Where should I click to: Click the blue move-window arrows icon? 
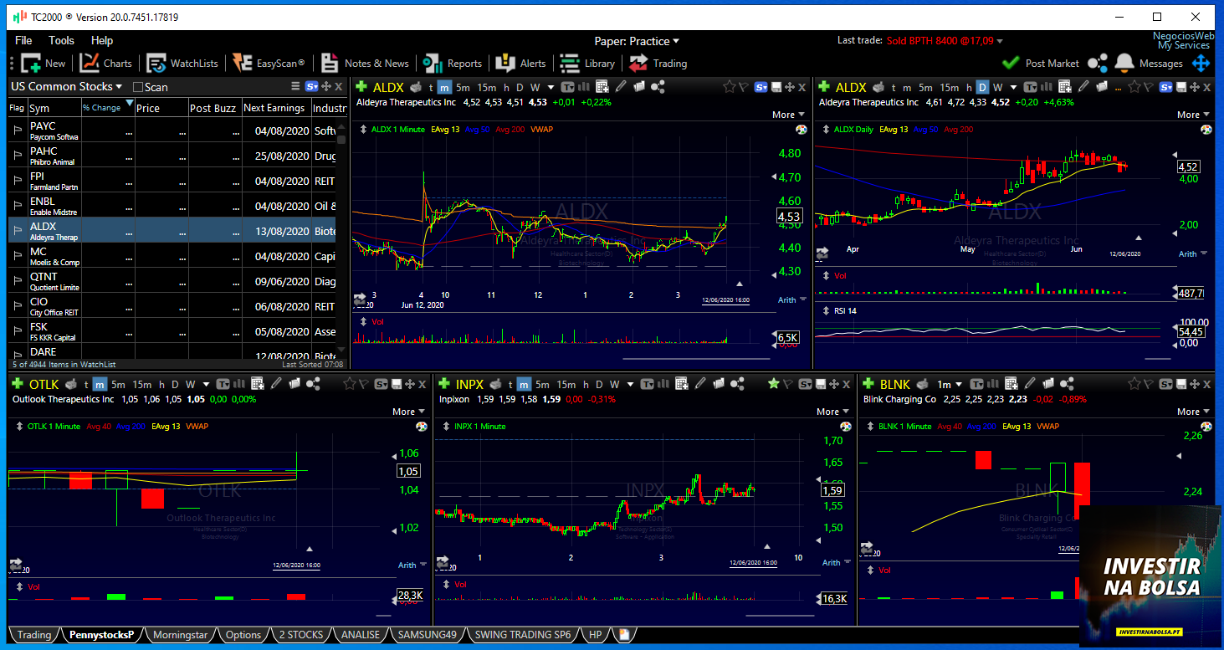(1201, 63)
